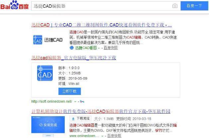Select the update date 2019-05-09
Viewport: 209px width, 138px height.
(x=78, y=78)
